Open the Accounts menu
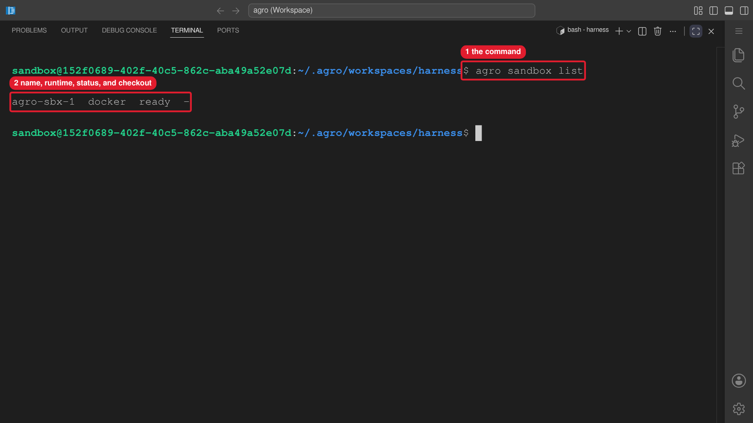 (x=738, y=381)
